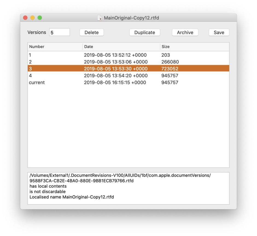
Task: Click the Duplicate button
Action: tap(144, 32)
